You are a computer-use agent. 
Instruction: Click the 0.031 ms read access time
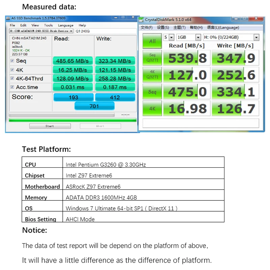tap(73, 87)
